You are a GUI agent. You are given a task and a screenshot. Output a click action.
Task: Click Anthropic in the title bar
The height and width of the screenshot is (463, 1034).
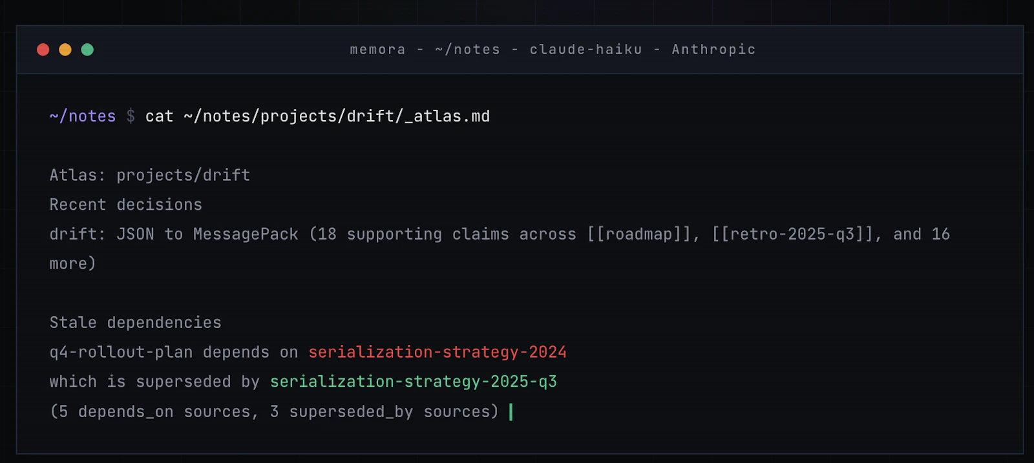tap(713, 50)
